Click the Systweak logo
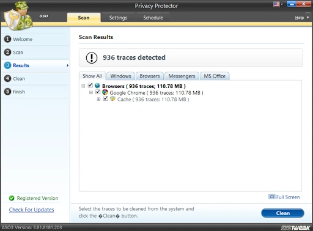This screenshot has height=231, width=313. [296, 227]
